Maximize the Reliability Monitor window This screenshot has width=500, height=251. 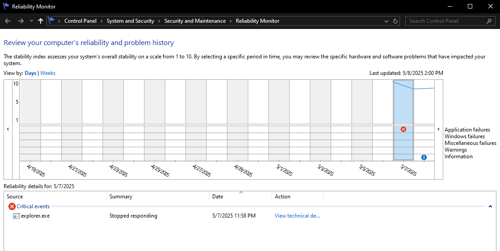coord(470,6)
